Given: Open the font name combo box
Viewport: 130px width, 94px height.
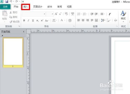Looking at the screenshot, I should (x=34, y=14).
